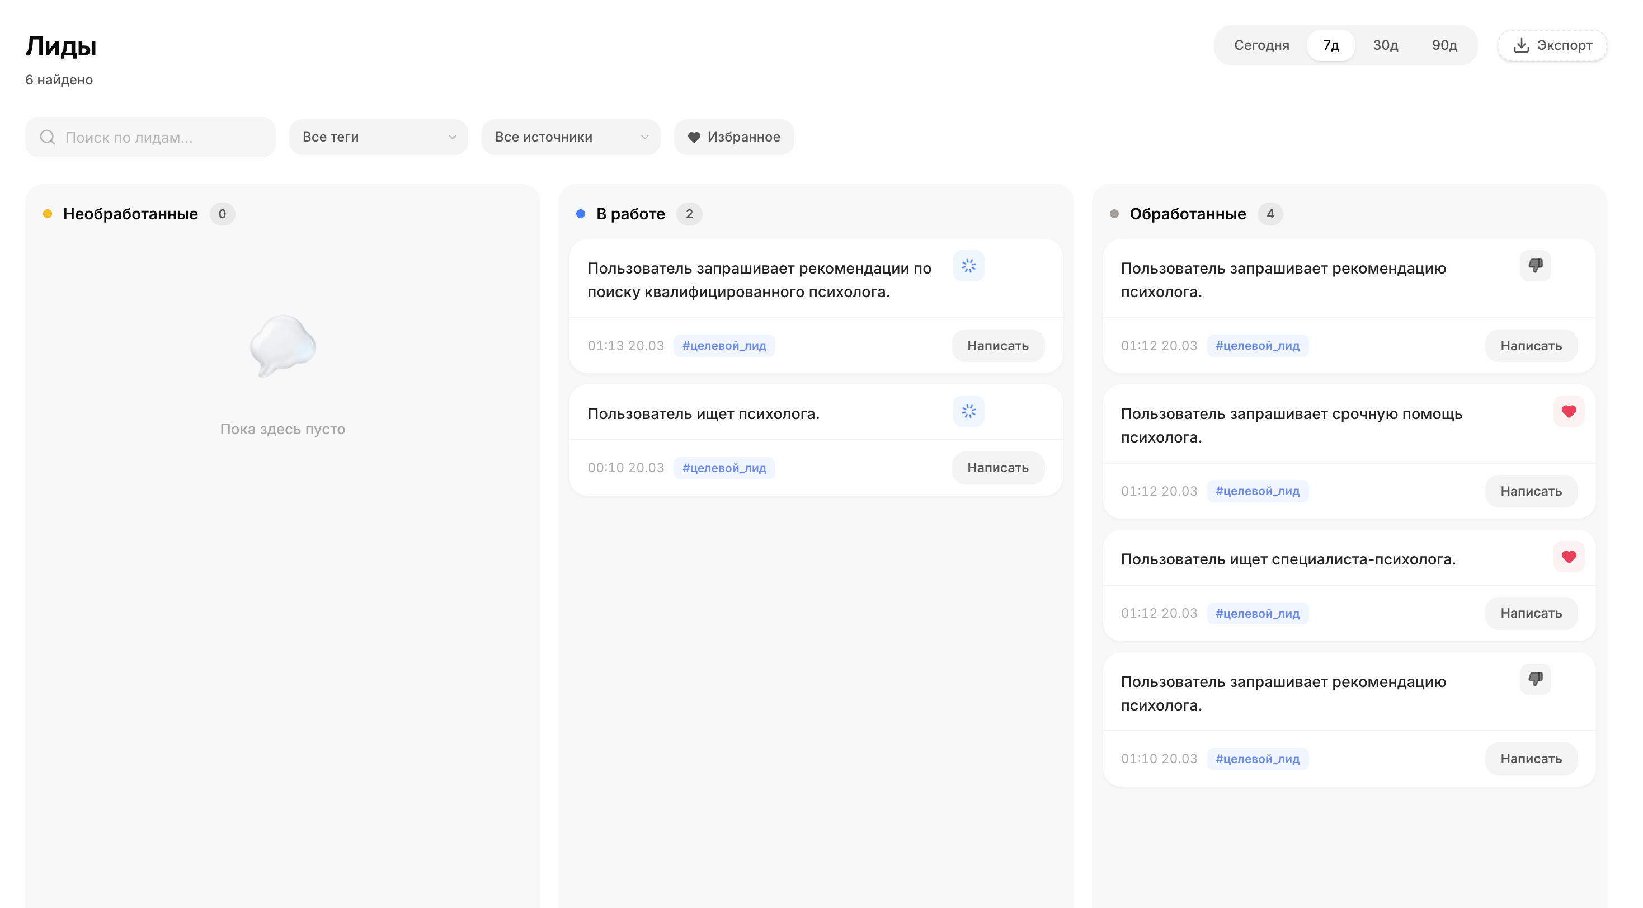Click chevron arrow in 'Все источники'

pos(644,137)
